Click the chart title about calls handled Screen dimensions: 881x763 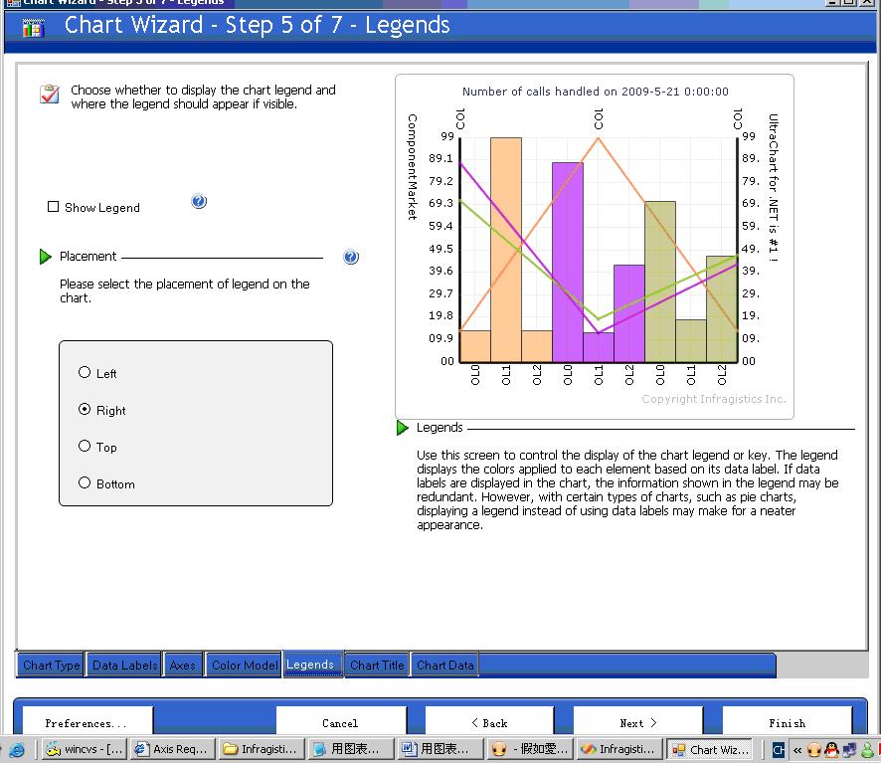click(x=595, y=92)
